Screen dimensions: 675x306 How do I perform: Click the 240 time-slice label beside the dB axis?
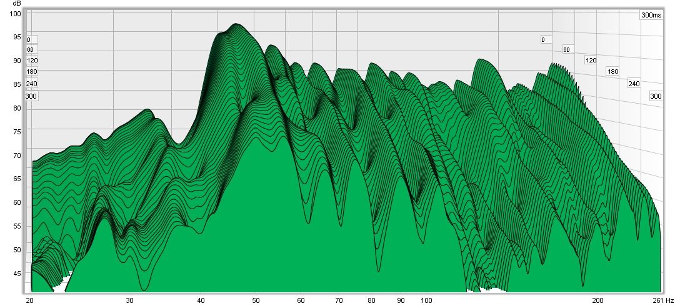[32, 84]
